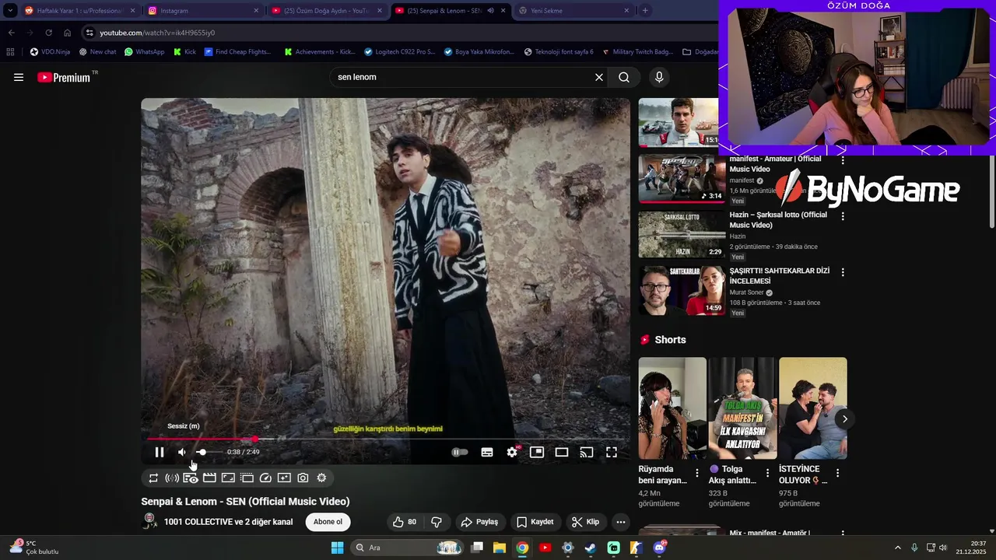The width and height of the screenshot is (996, 560).
Task: Click the Klip button
Action: point(585,522)
